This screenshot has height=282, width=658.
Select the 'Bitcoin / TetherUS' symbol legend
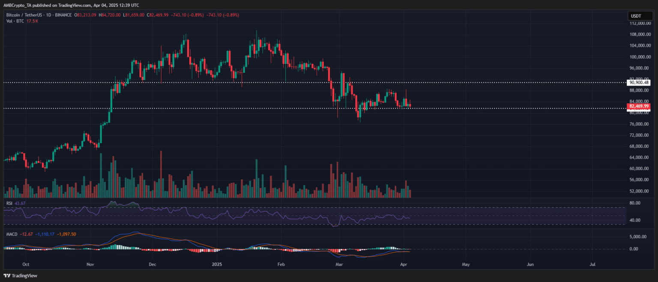click(24, 15)
